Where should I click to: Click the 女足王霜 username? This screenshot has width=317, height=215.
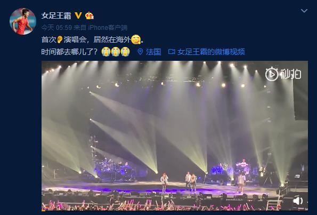tap(56, 15)
